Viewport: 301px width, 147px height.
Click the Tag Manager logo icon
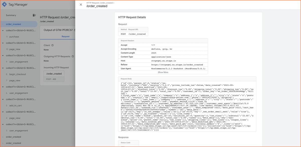[x=5, y=4]
